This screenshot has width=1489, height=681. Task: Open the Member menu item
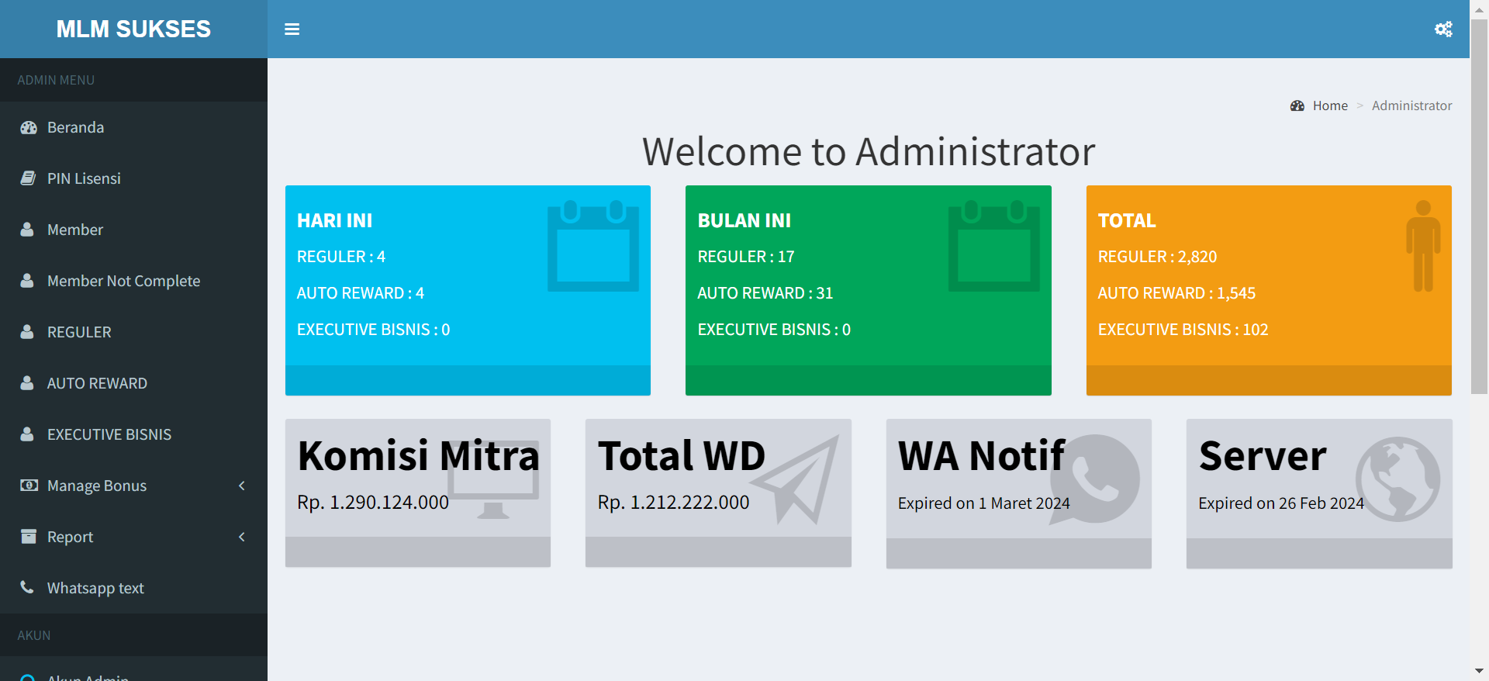74,230
